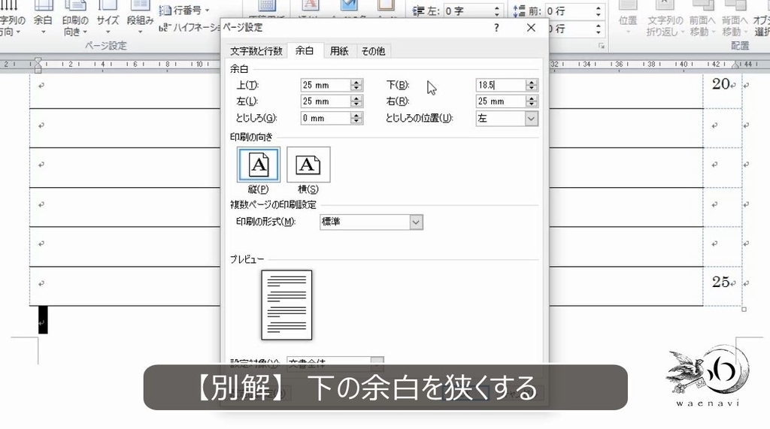Open the 行番号 line numbers dropdown

coord(184,10)
